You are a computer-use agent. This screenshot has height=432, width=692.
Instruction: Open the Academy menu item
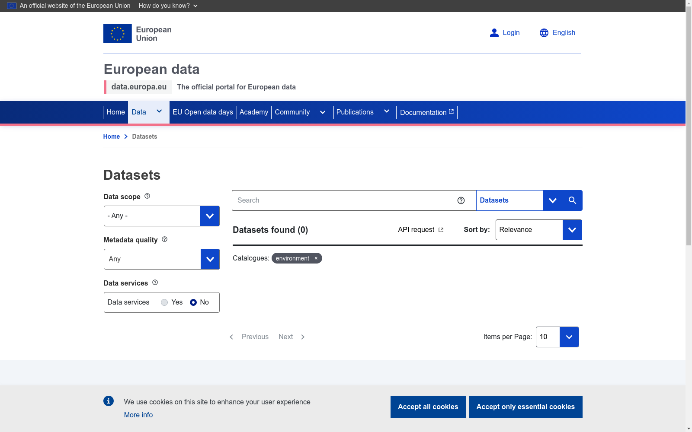(x=254, y=112)
